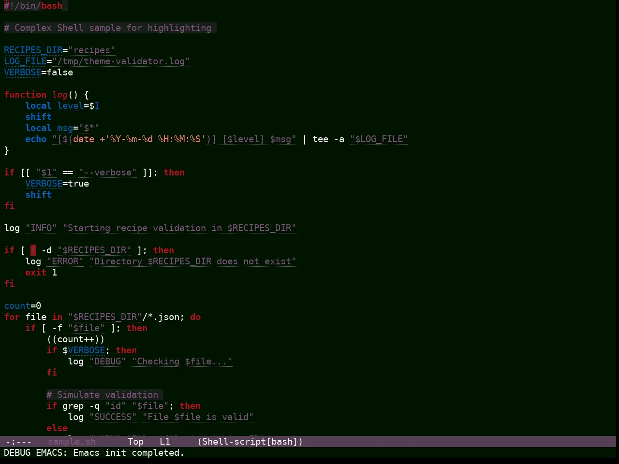Click the sample.sh buffer name in mode line
This screenshot has height=464, width=619.
[x=72, y=442]
